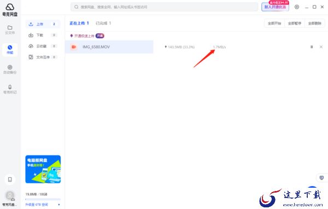Select the IMG_6580.MOV file name
Screen dimensions: 328x209
point(96,47)
